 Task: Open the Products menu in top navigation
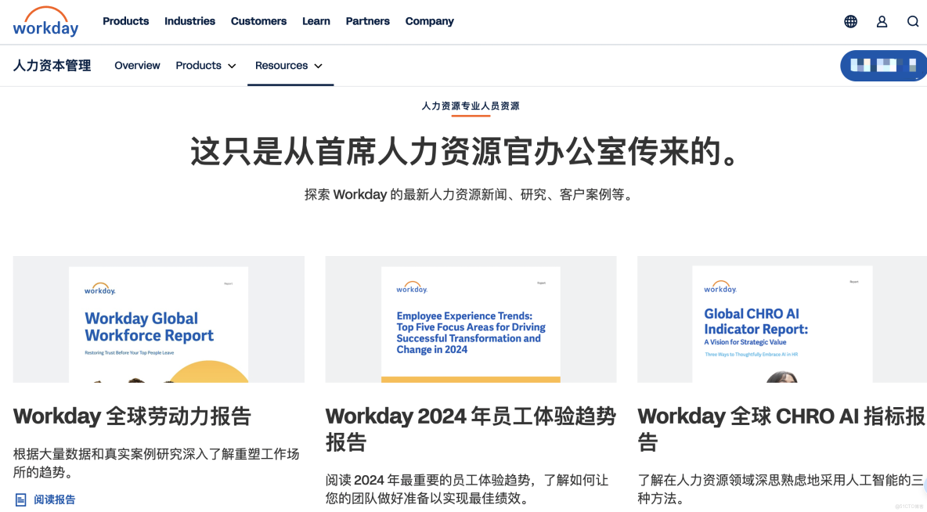[125, 21]
